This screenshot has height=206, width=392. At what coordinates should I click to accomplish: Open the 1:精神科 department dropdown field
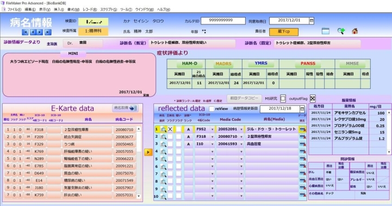pos(94,31)
